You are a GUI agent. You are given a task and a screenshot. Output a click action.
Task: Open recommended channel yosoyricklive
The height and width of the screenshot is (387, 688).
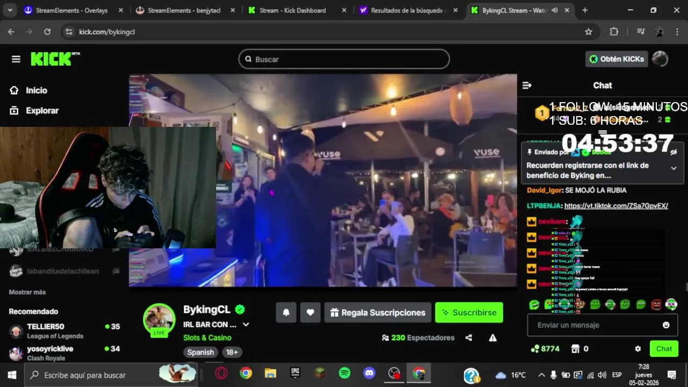(64, 353)
